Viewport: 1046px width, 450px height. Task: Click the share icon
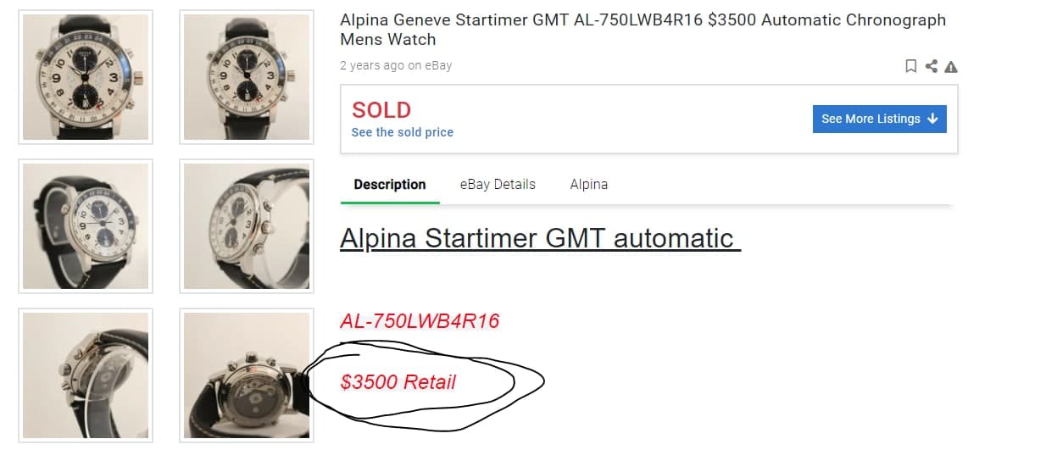click(x=932, y=66)
